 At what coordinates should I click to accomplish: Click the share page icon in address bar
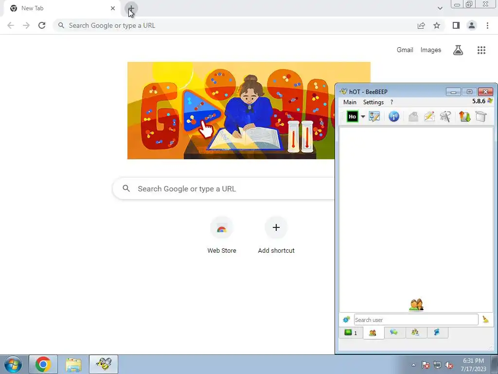421,25
